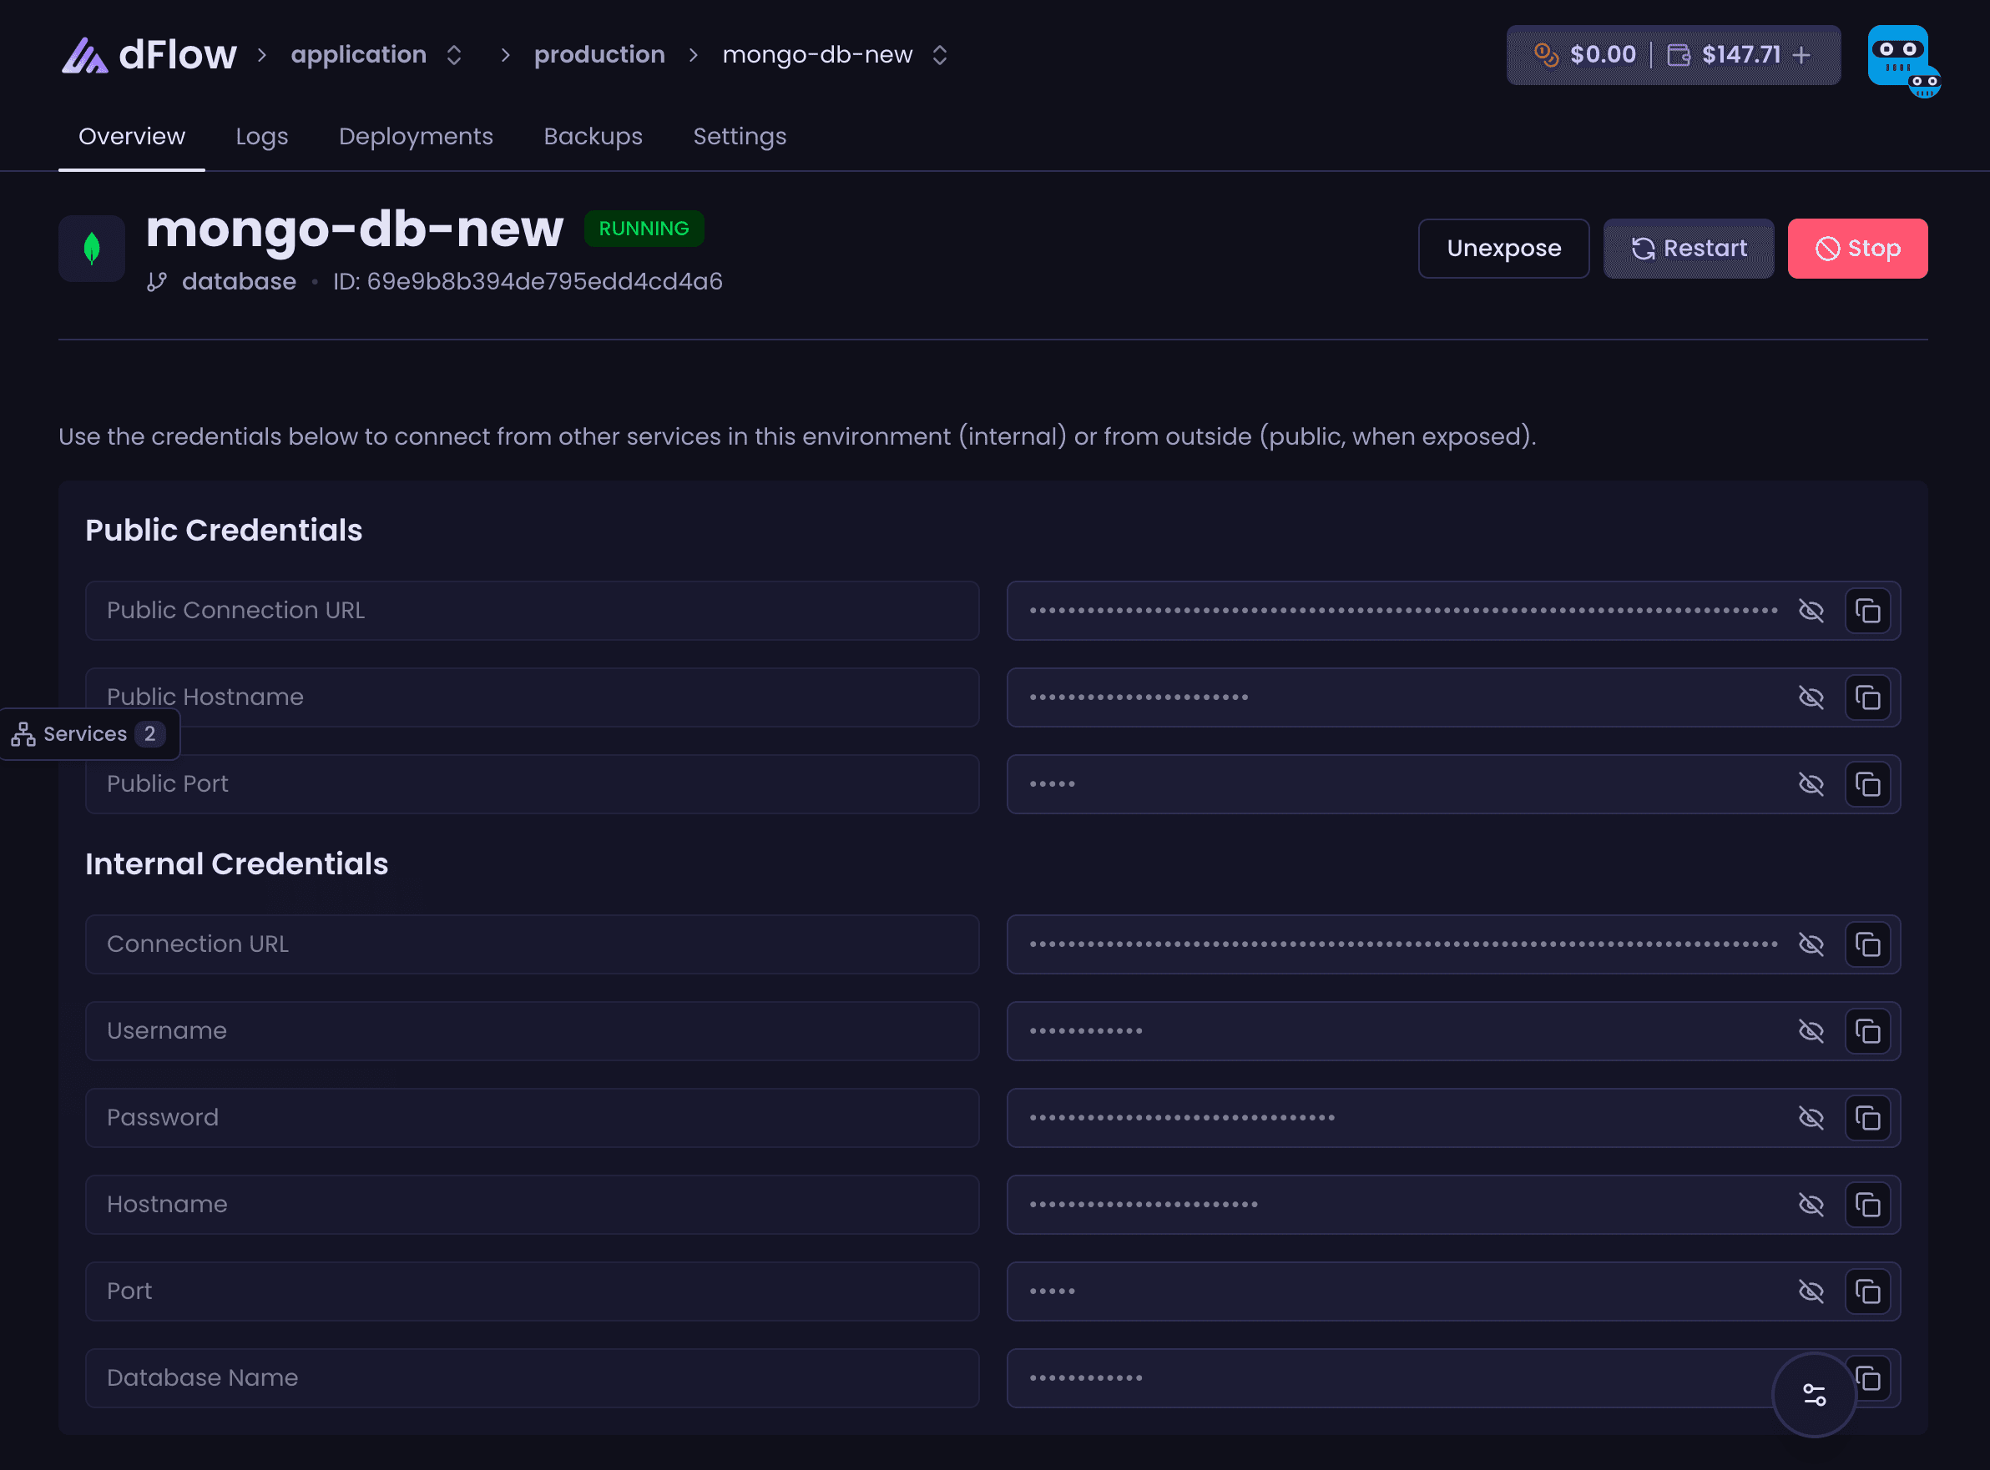This screenshot has width=1990, height=1470.
Task: Click the Public Connection URL label field
Action: click(x=533, y=611)
